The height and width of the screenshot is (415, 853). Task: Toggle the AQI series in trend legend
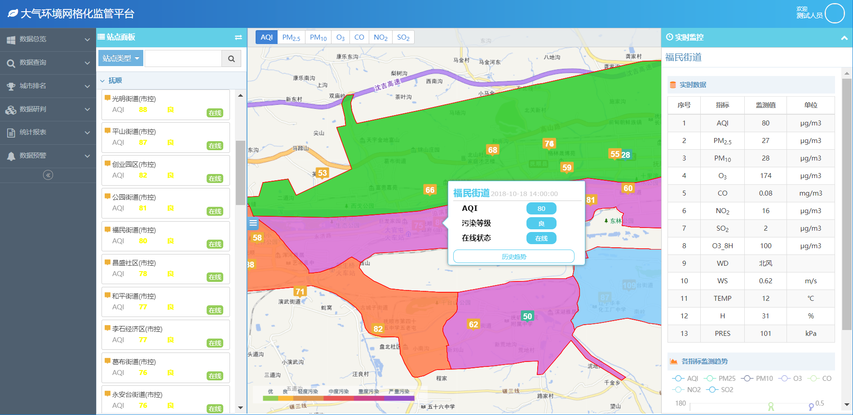point(685,379)
